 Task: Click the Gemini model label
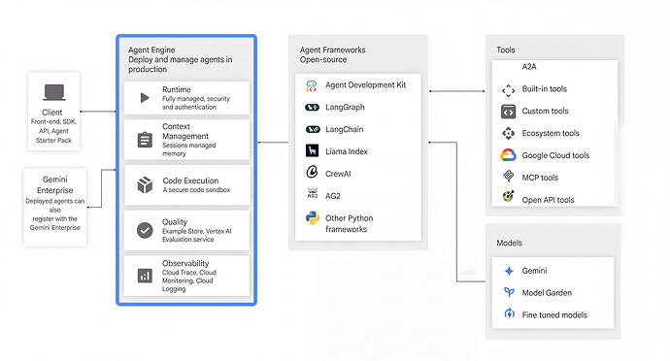tap(535, 271)
